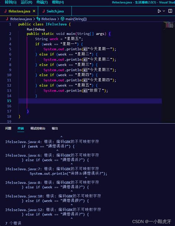
Task: Place cursor on highlighted empty line 15
Action: [x=90, y=101]
